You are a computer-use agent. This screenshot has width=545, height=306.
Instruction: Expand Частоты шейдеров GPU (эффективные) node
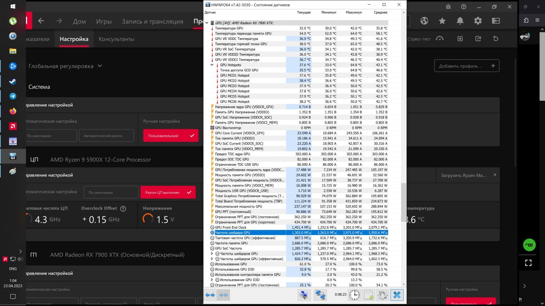(x=212, y=259)
